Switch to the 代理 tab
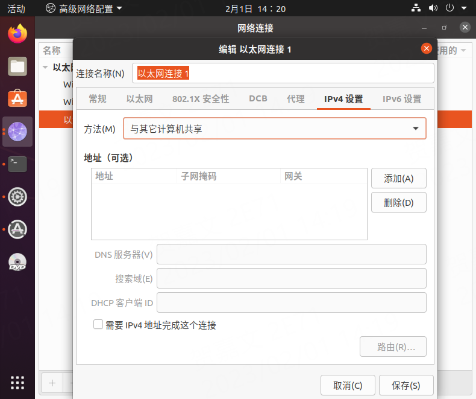476x399 pixels. [x=296, y=99]
